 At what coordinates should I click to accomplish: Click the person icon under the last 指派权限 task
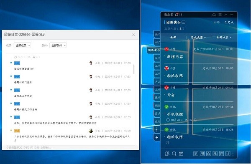click(168, 142)
